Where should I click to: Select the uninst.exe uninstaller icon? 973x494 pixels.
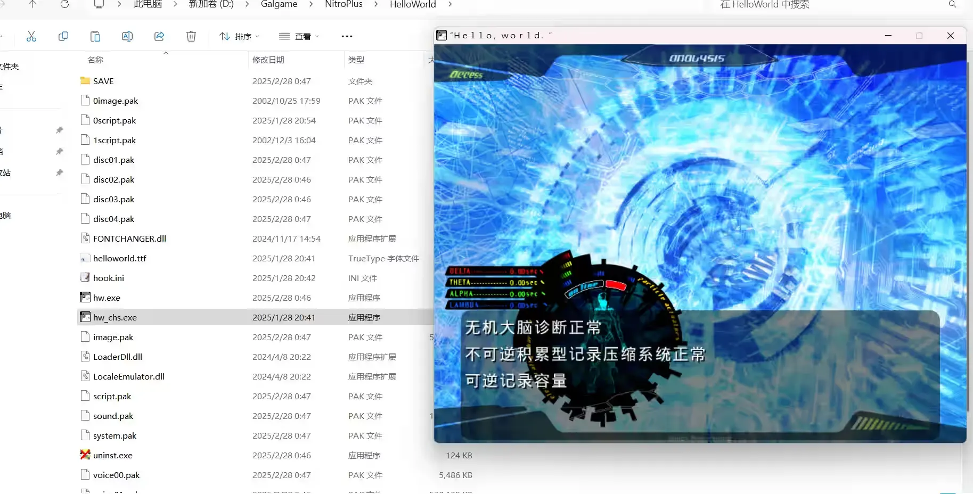pyautogui.click(x=85, y=455)
